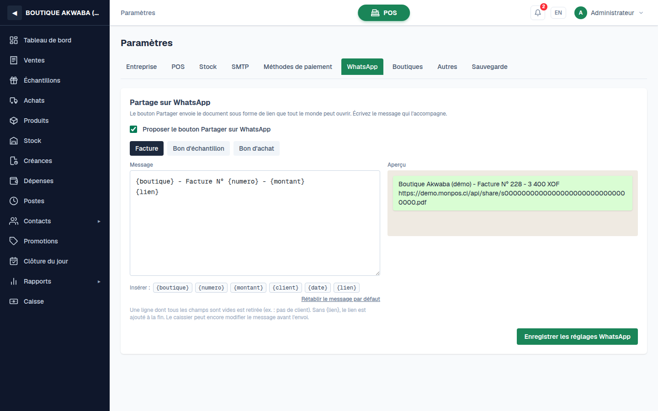The width and height of the screenshot is (658, 411).
Task: Insert the {client} placeholder chip
Action: click(286, 288)
